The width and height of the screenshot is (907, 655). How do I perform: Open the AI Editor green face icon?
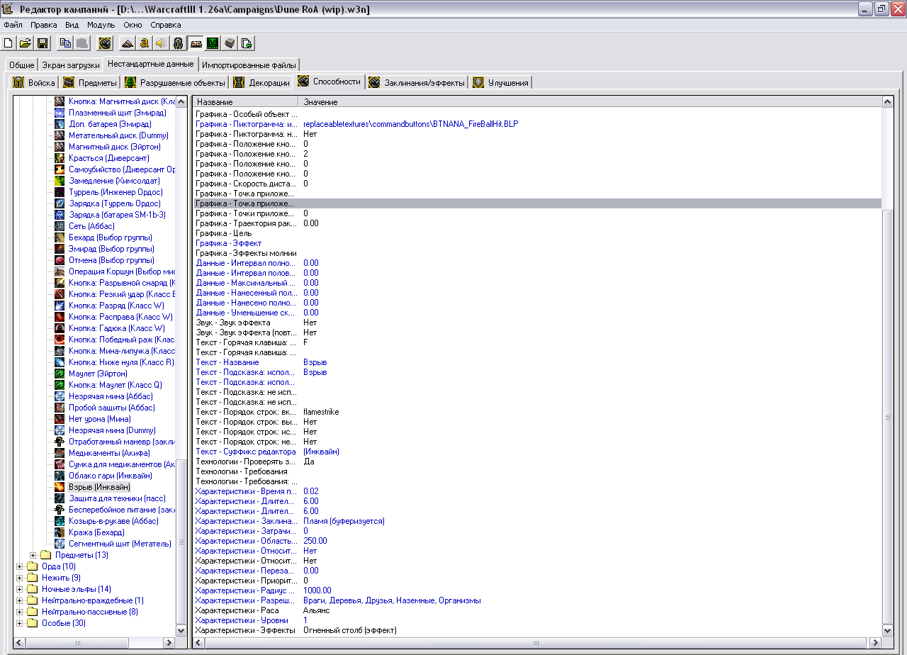coord(213,43)
